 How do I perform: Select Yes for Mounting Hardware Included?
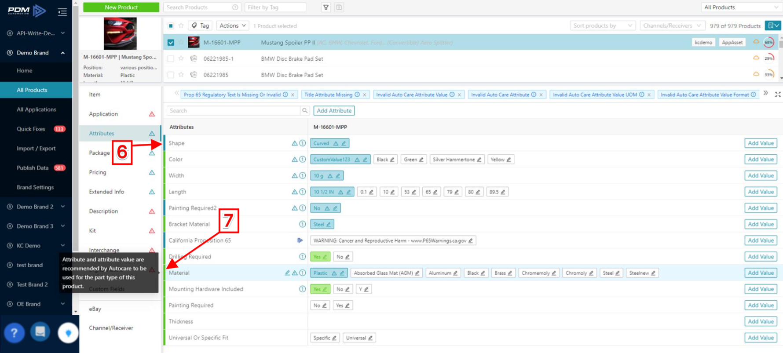[320, 289]
